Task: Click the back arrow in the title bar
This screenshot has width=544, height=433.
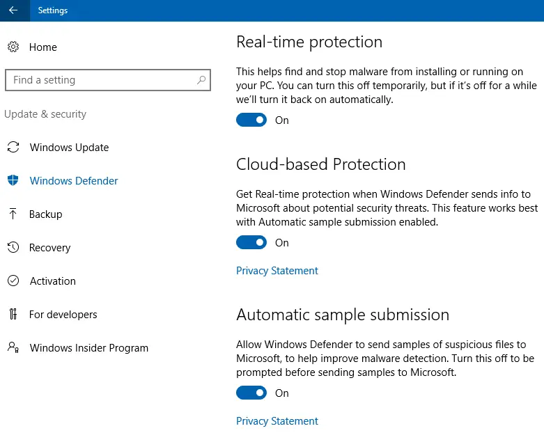Action: [x=13, y=10]
